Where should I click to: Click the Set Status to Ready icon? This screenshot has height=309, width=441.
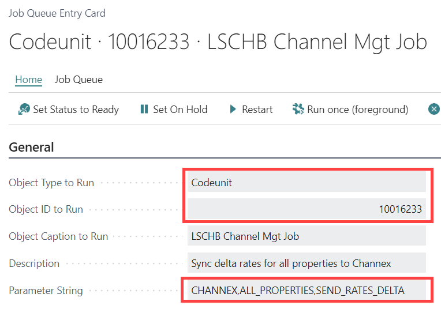24,109
